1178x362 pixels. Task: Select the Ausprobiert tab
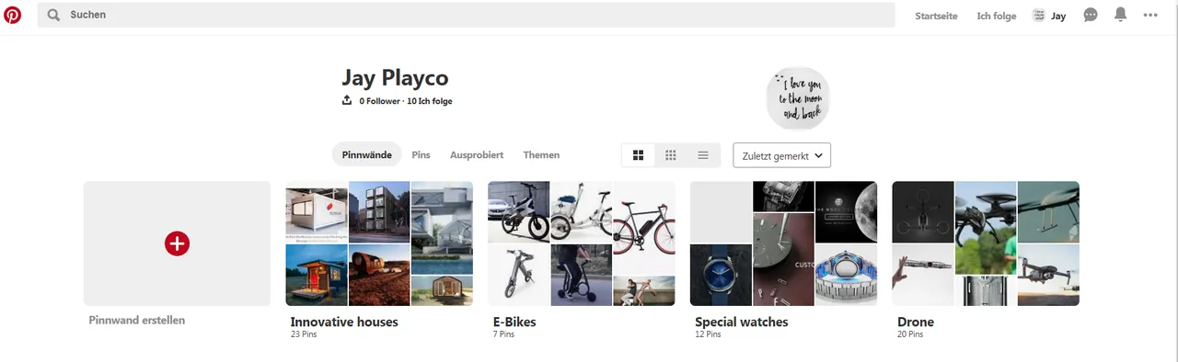pos(477,155)
